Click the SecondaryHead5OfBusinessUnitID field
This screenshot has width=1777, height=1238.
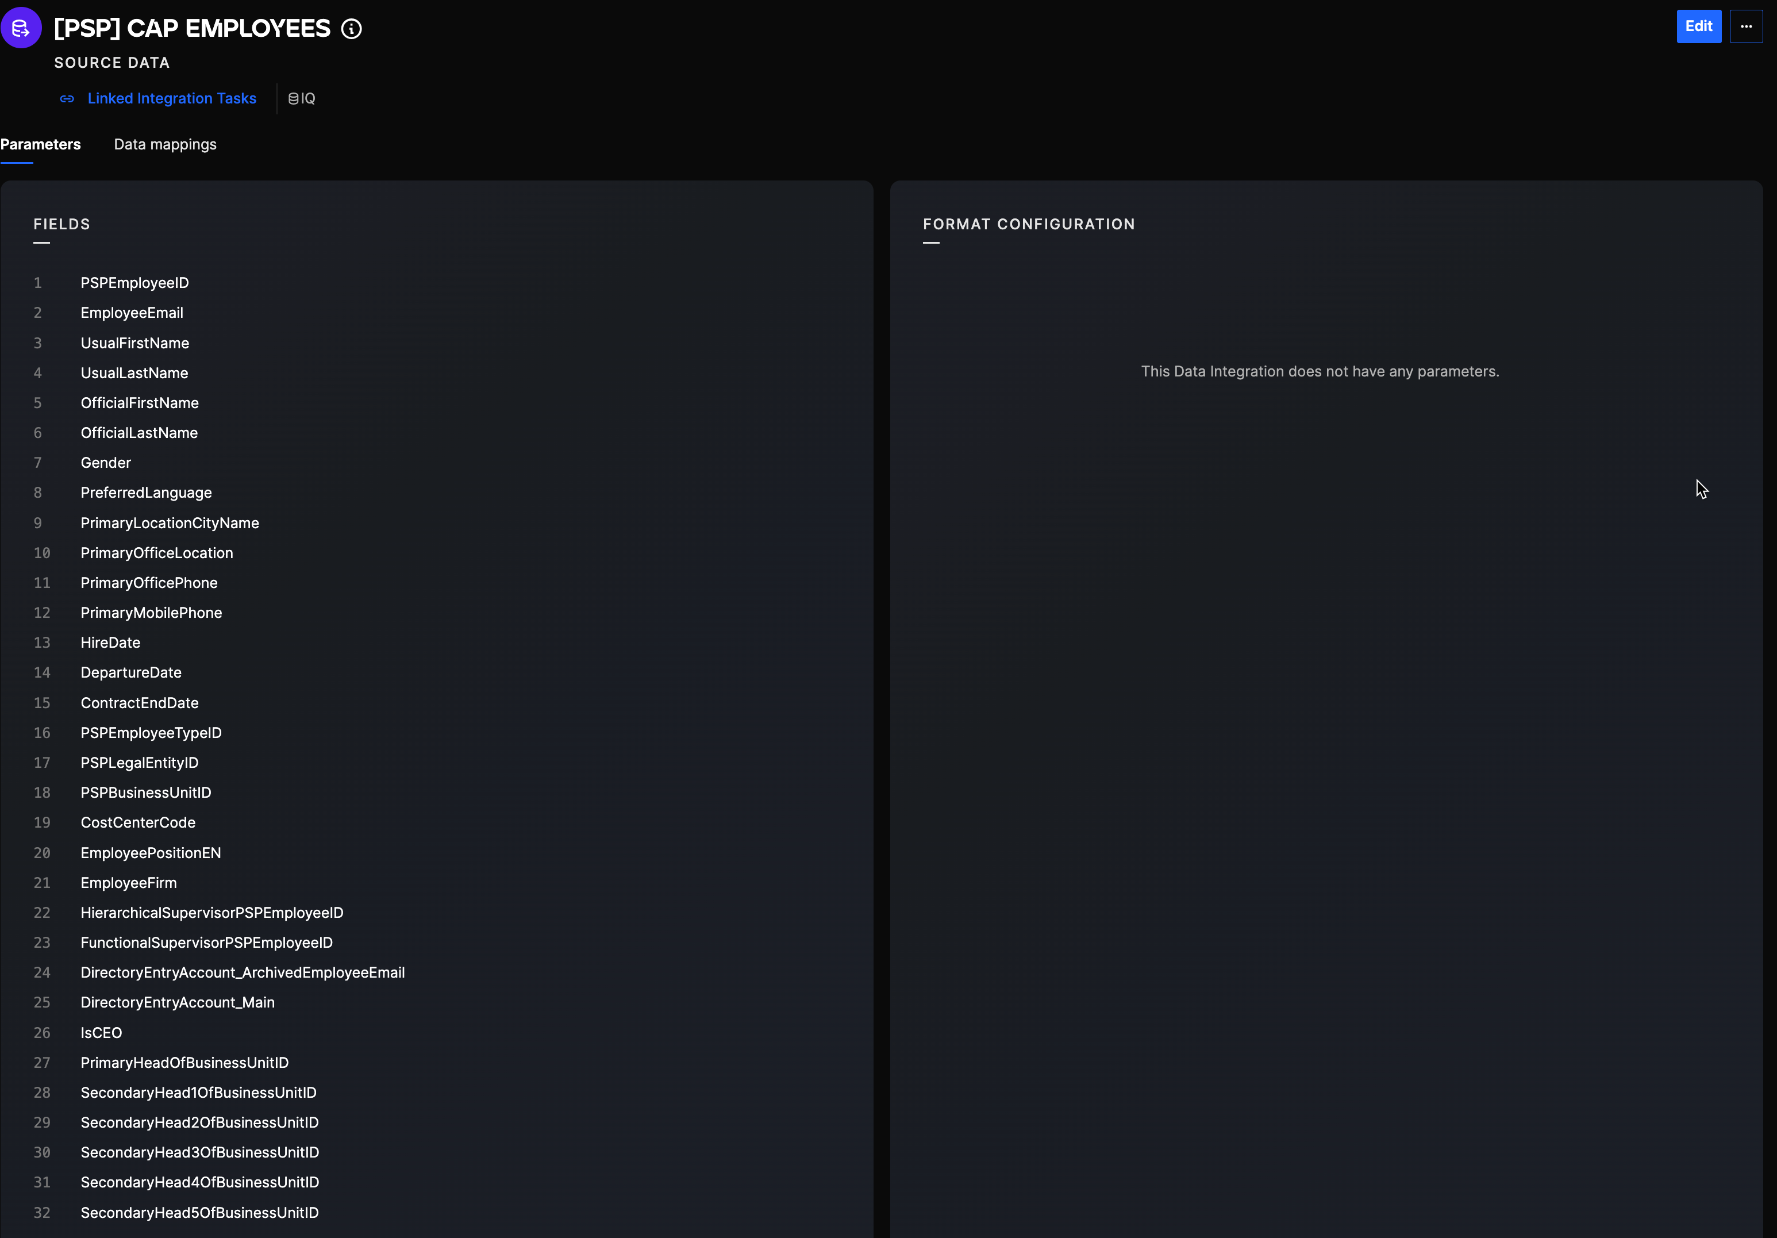click(199, 1213)
